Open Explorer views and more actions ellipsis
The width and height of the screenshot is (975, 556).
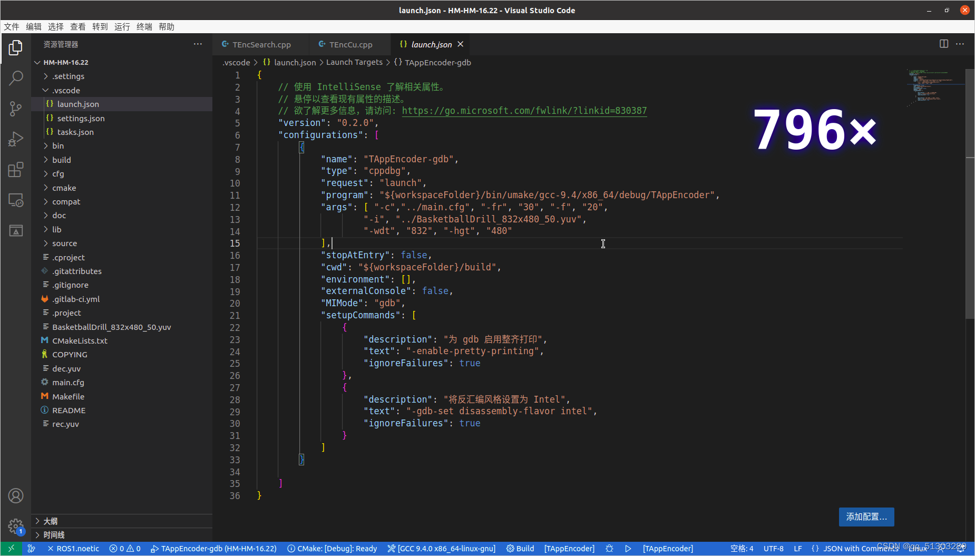tap(198, 44)
